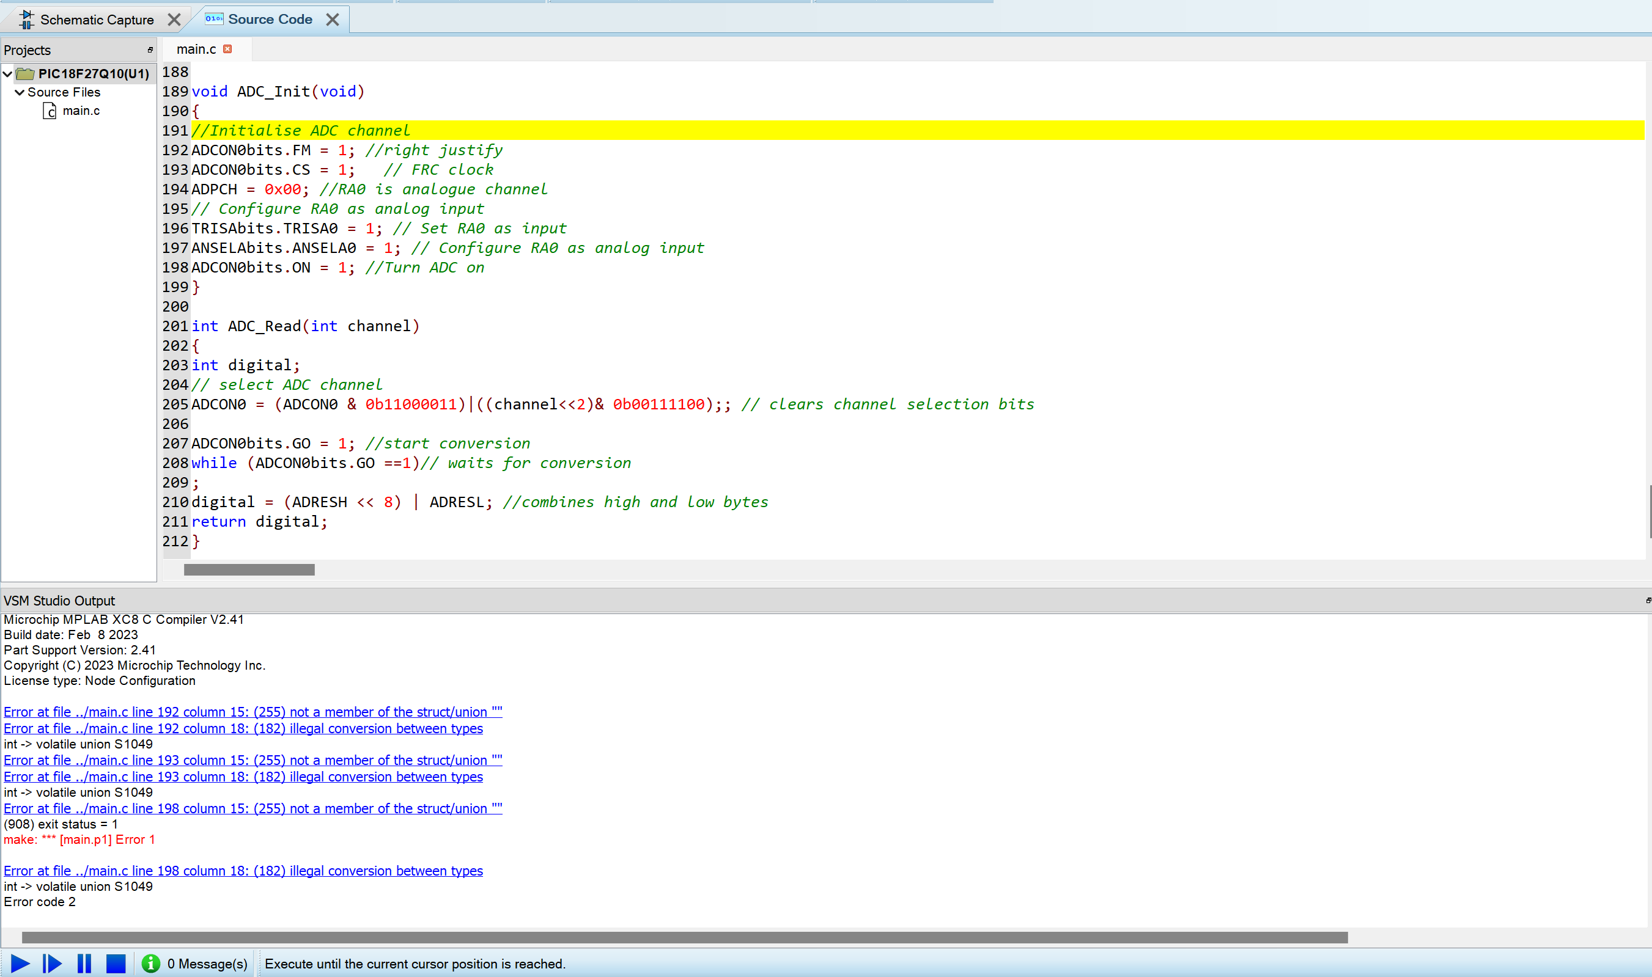Viewport: 1652px width, 977px height.
Task: Pause the running simulation
Action: 84,964
